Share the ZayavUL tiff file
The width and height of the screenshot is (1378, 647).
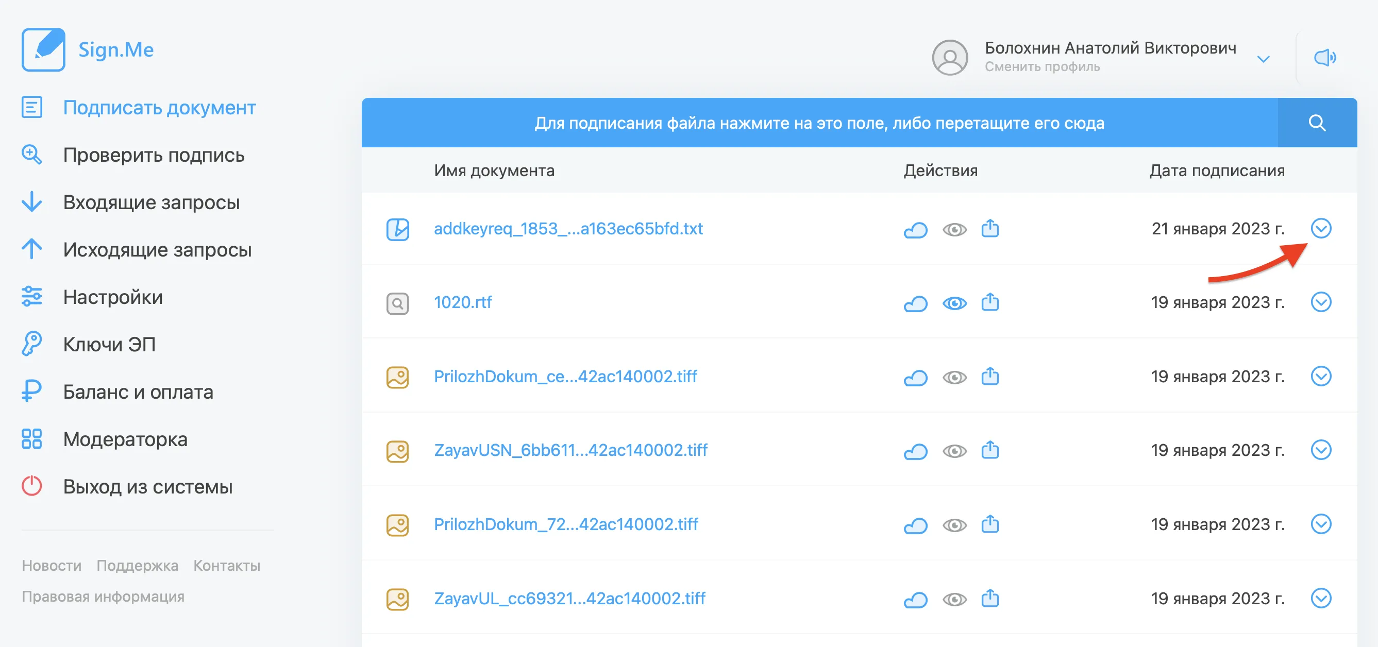click(x=990, y=599)
